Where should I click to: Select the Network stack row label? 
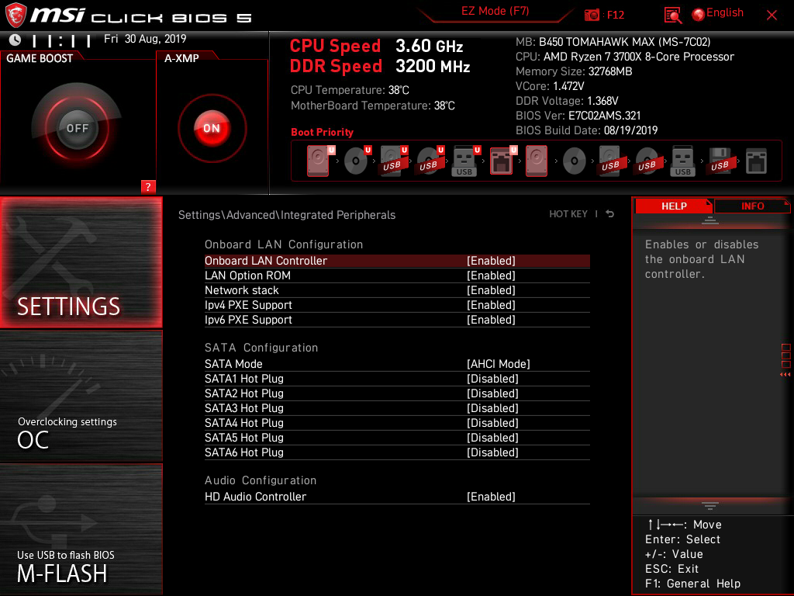(242, 290)
